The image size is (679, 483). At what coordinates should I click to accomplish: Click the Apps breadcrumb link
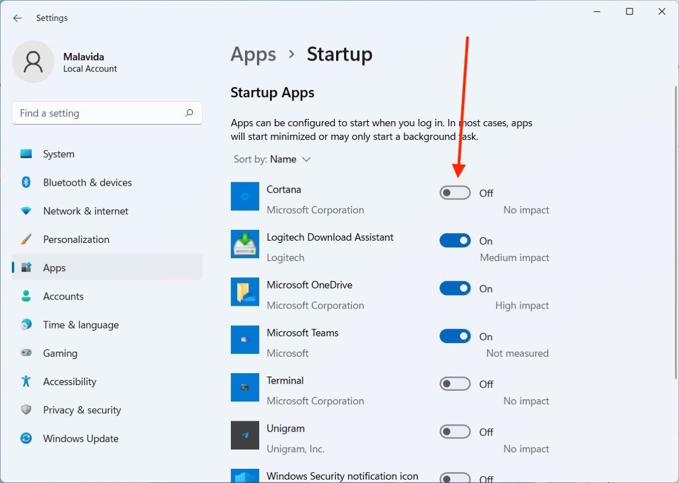[253, 54]
